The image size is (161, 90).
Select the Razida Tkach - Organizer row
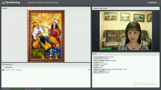pyautogui.click(x=46, y=70)
